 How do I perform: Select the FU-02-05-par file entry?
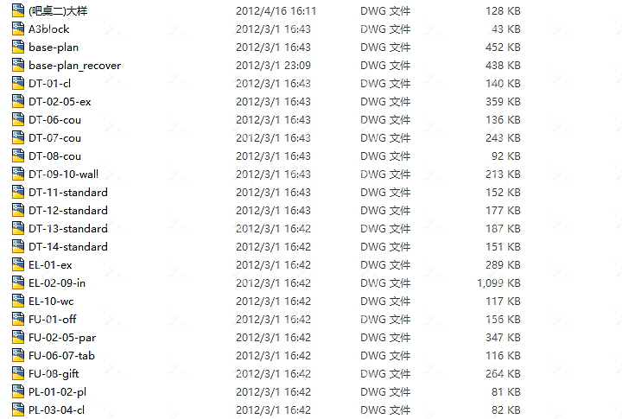[x=62, y=337]
